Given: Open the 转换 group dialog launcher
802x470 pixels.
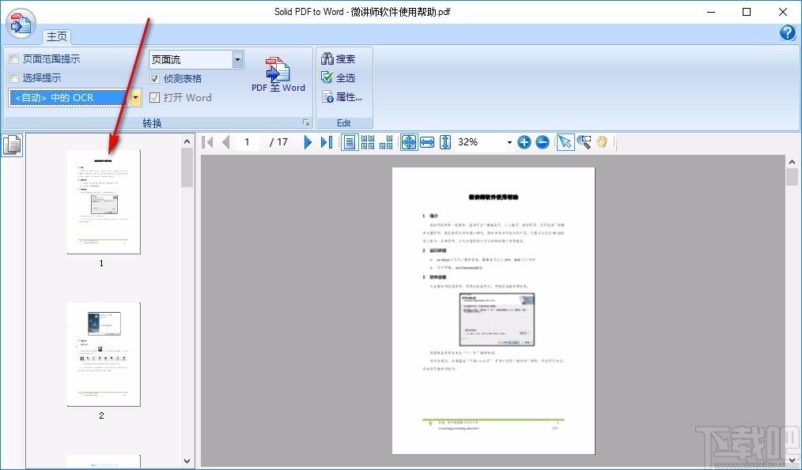Looking at the screenshot, I should coord(306,122).
